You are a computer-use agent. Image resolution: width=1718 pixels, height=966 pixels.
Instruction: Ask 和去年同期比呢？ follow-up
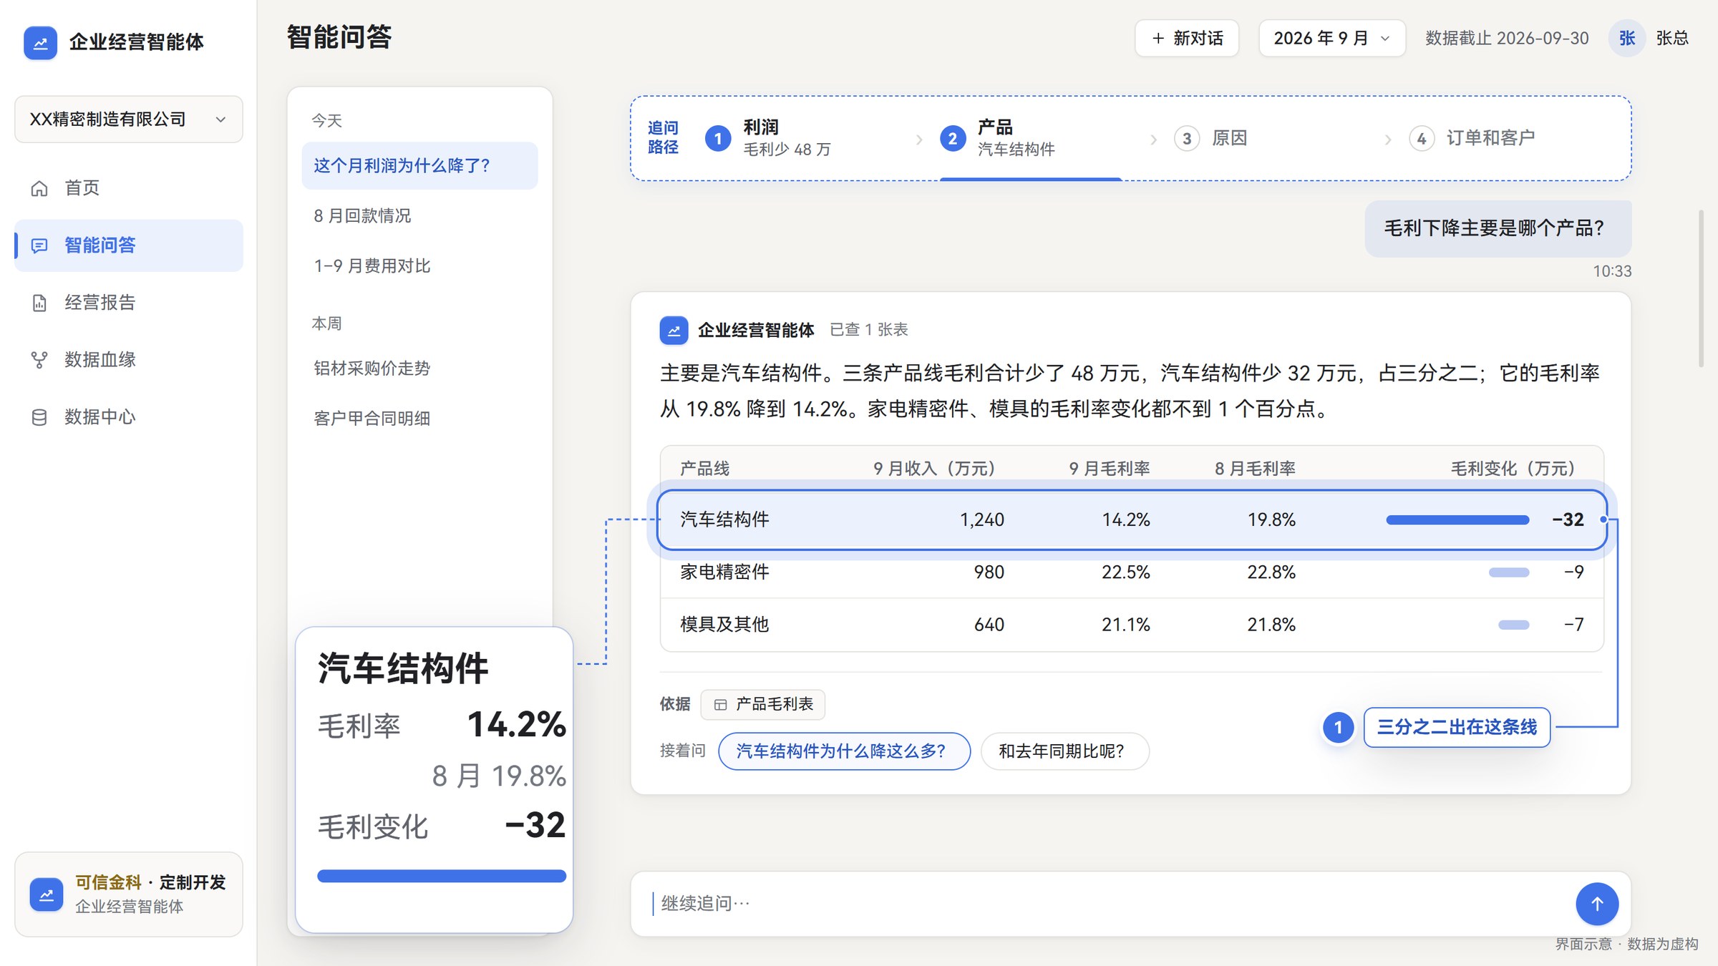coord(1064,751)
